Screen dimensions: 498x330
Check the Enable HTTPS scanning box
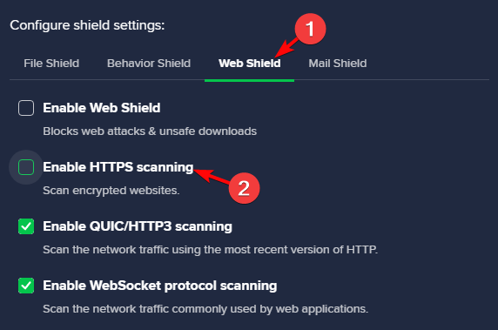pos(26,167)
